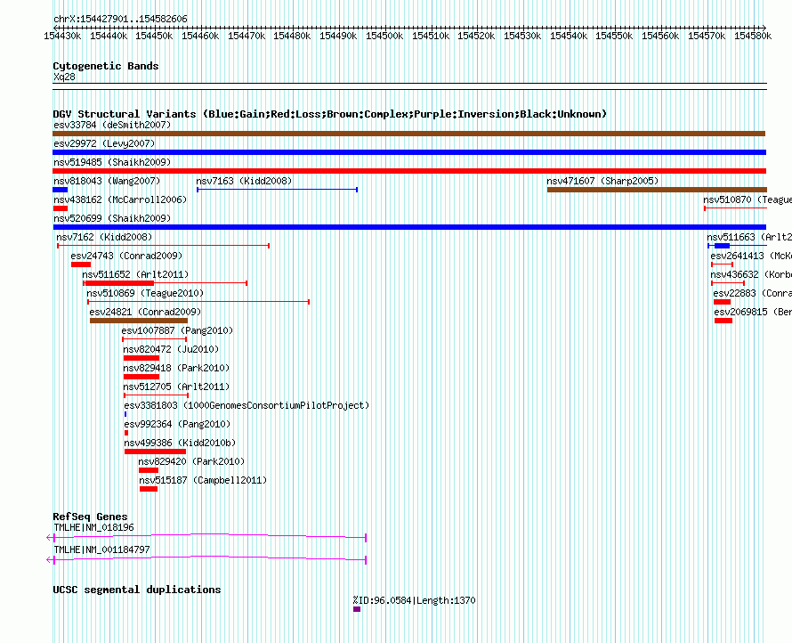
Task: Click the nsv510870 red variant line
Action: point(735,208)
